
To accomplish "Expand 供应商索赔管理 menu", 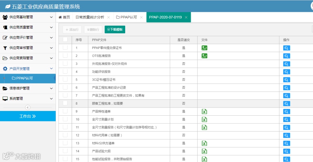I will [x=28, y=58].
